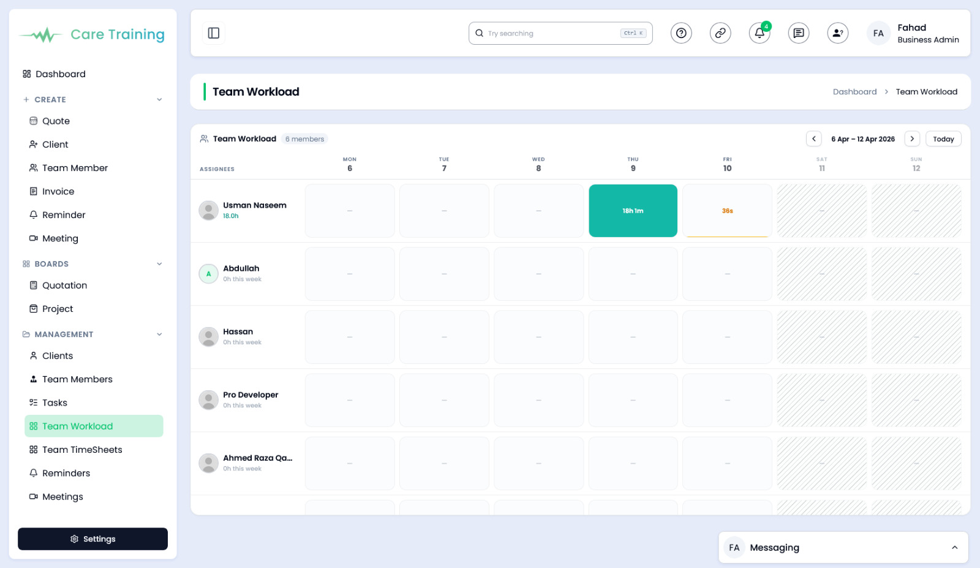Switch to Team TimeSheets
The image size is (980, 568).
coord(82,449)
